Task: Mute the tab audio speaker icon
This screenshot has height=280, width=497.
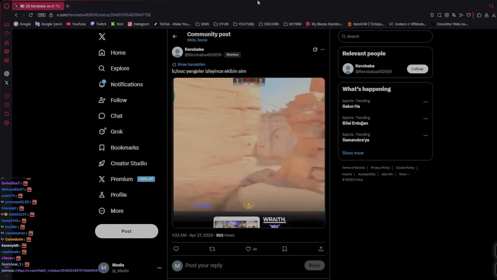Action: point(22,6)
